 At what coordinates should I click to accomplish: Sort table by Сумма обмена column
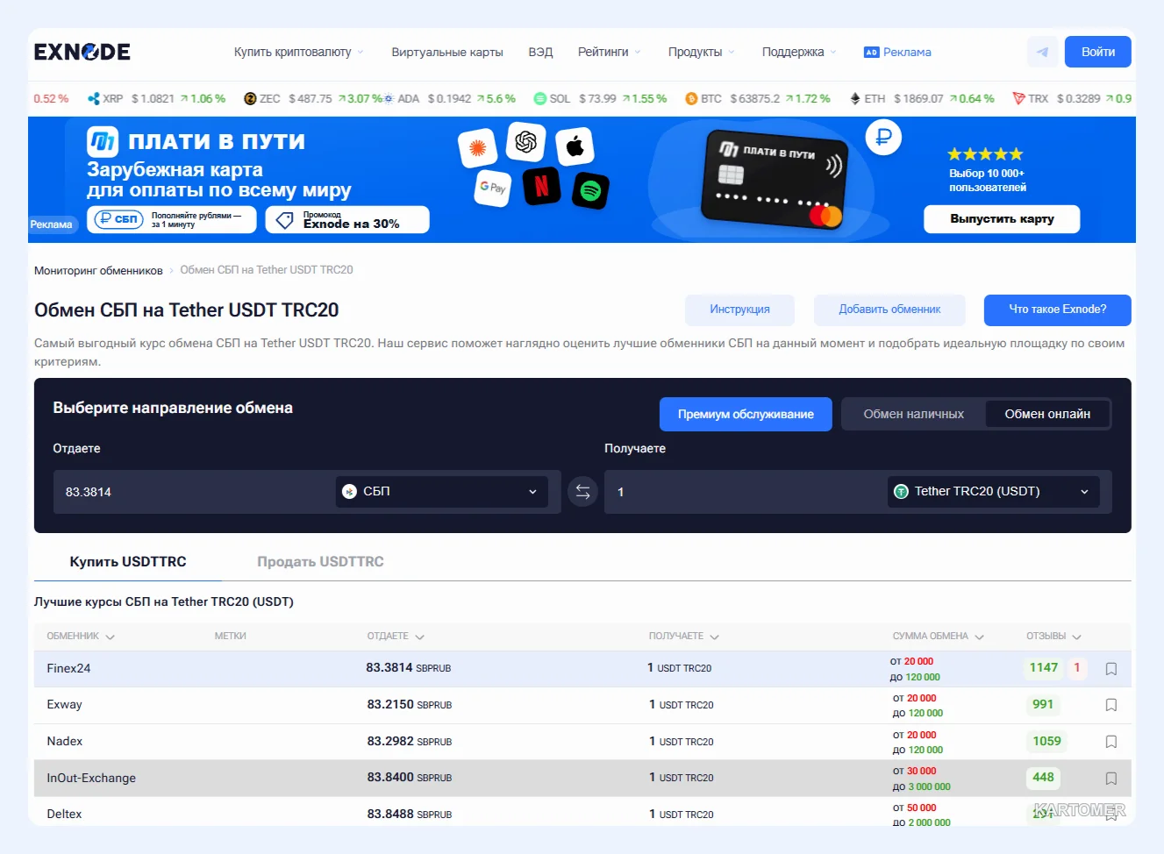(x=939, y=637)
